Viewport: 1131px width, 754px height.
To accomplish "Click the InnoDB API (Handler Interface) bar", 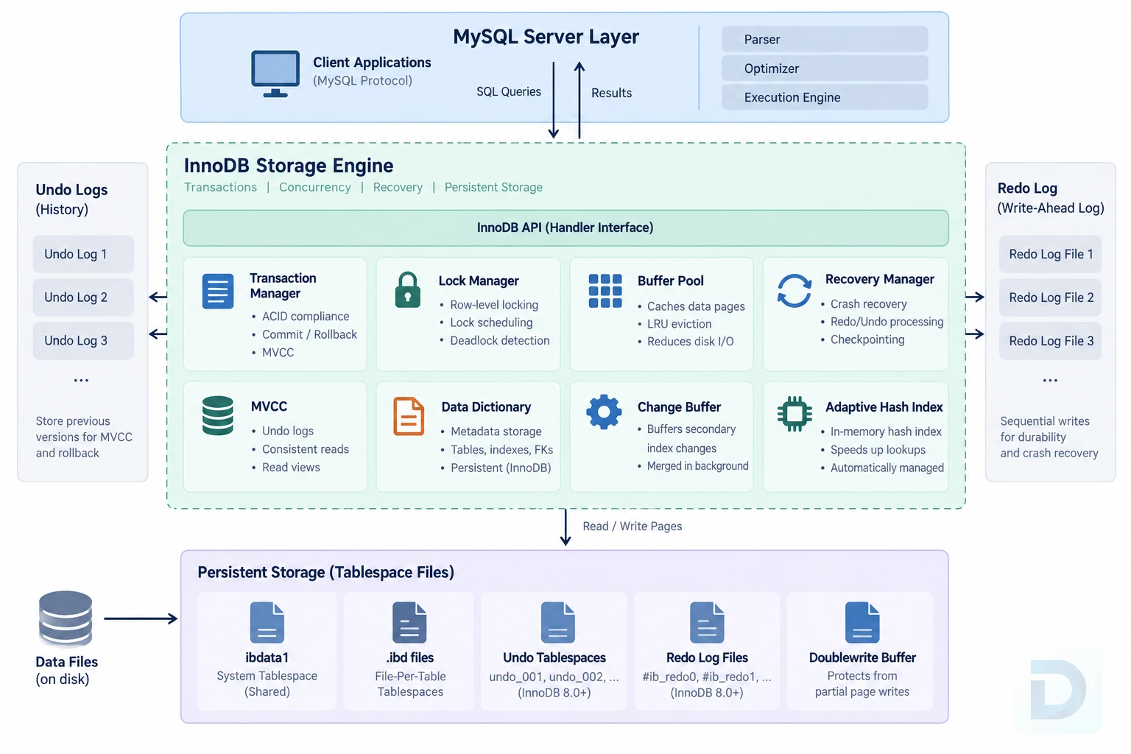I will (565, 228).
